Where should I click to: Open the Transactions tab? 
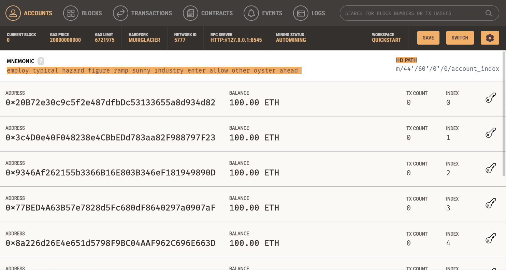click(x=143, y=13)
